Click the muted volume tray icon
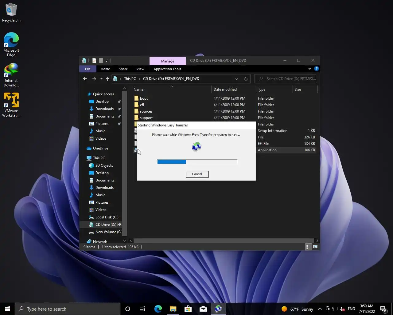Image resolution: width=393 pixels, height=315 pixels. point(342,309)
